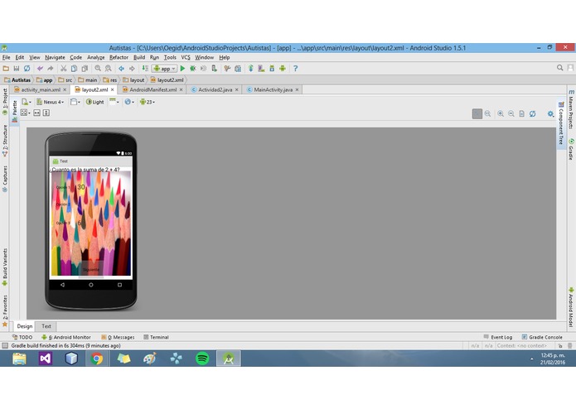Viewport: 576px width, 409px height.
Task: Open the Messages tool window
Action: [x=118, y=337]
